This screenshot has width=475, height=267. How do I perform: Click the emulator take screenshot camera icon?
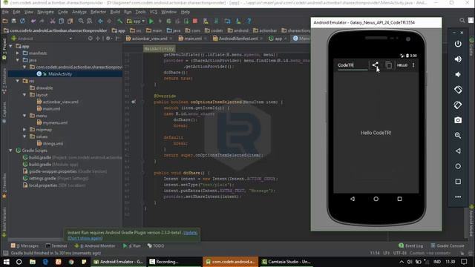coord(458,120)
